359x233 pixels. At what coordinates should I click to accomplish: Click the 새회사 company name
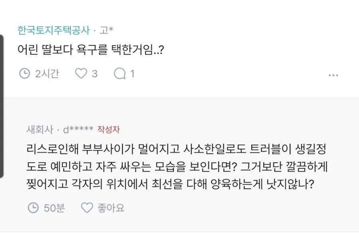click(x=37, y=129)
